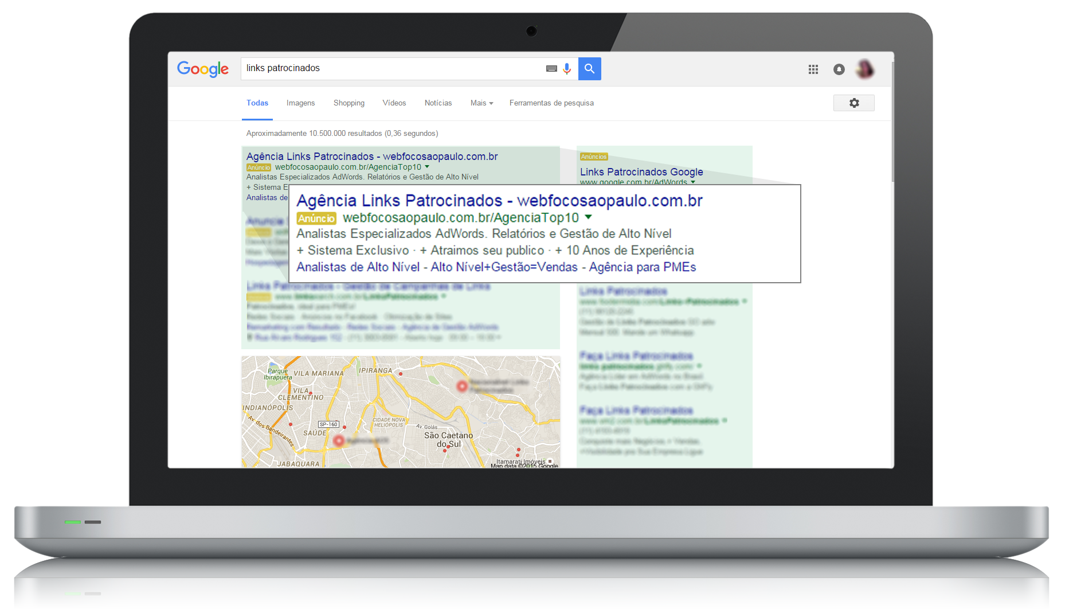Click the blue search magnifier button
Viewport: 1069px width, 609px height.
click(589, 69)
